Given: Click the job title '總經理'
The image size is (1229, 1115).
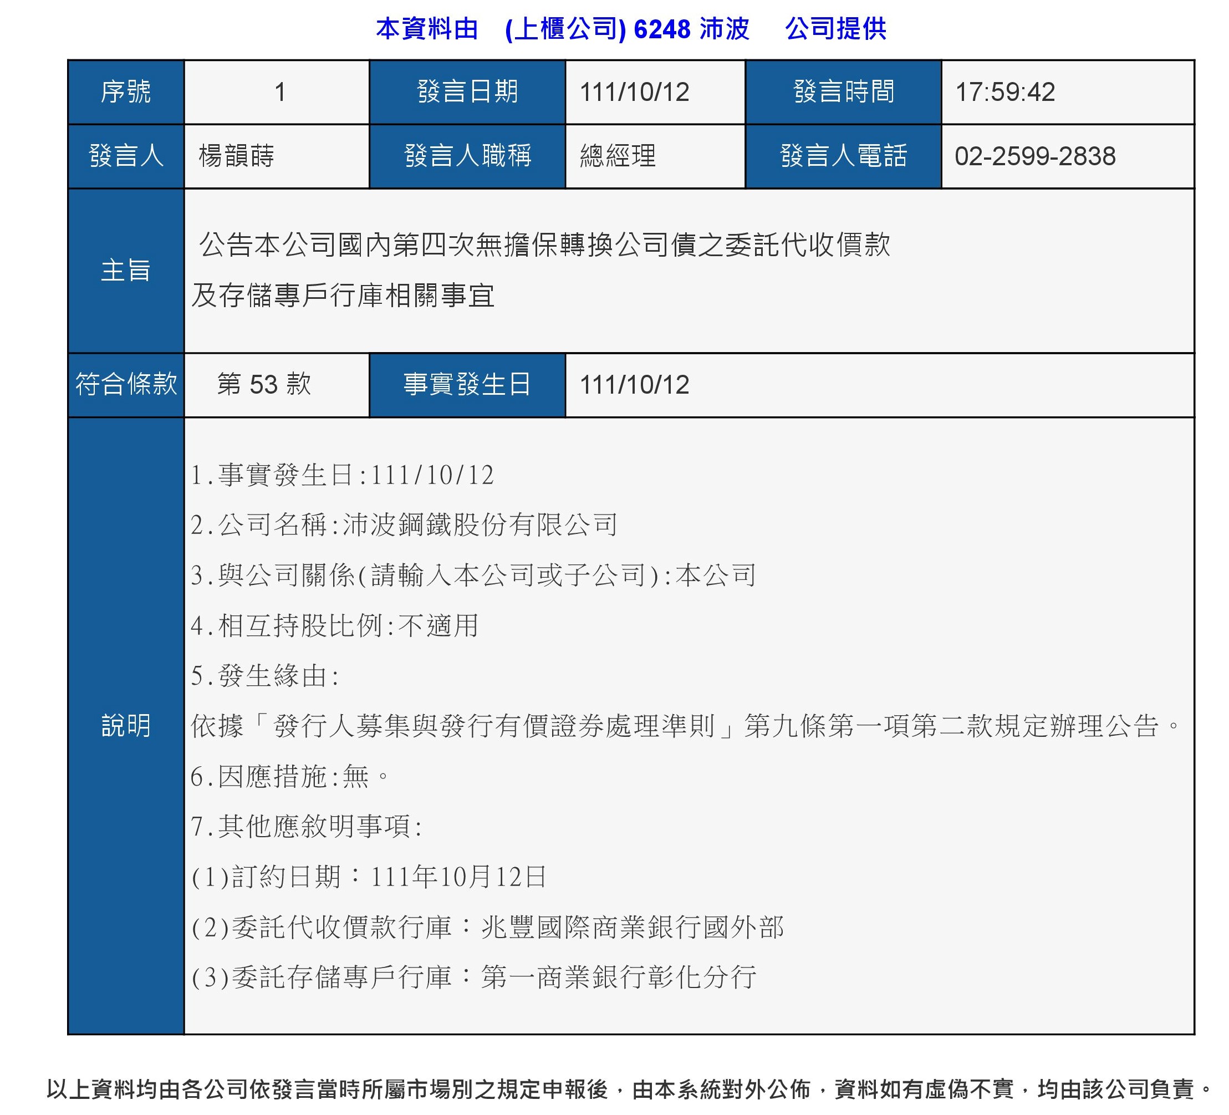Looking at the screenshot, I should click(x=618, y=156).
